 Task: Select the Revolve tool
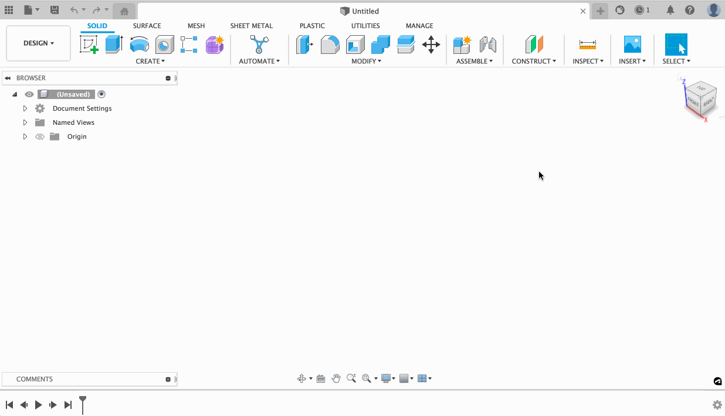pos(139,45)
